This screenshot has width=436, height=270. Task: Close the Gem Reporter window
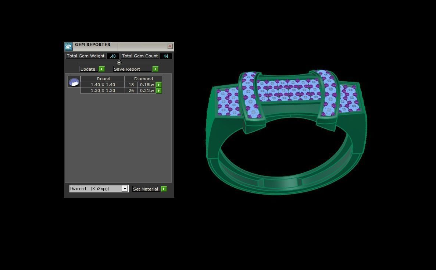click(170, 46)
